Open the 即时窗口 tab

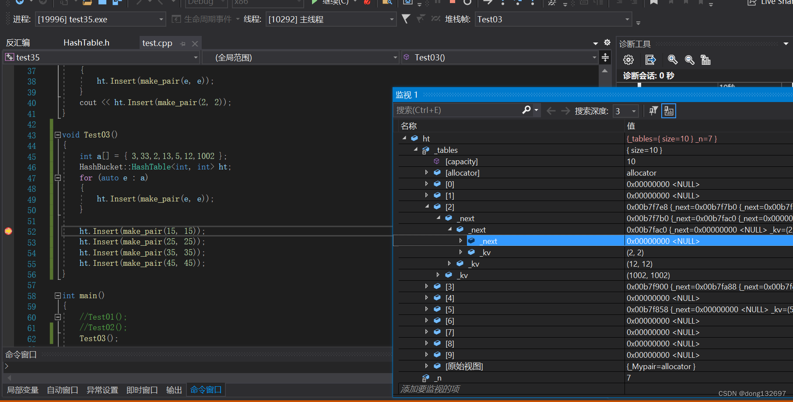(x=142, y=390)
